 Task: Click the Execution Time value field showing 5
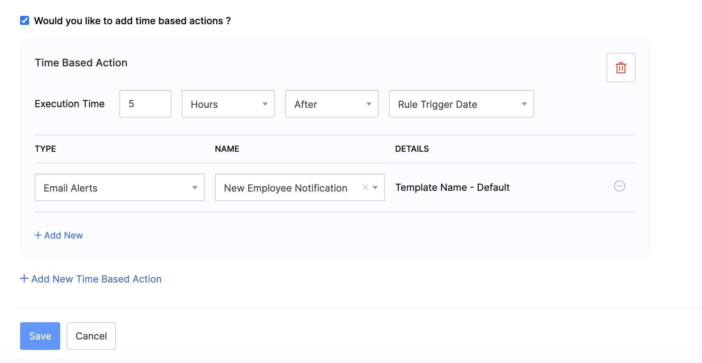coord(145,104)
